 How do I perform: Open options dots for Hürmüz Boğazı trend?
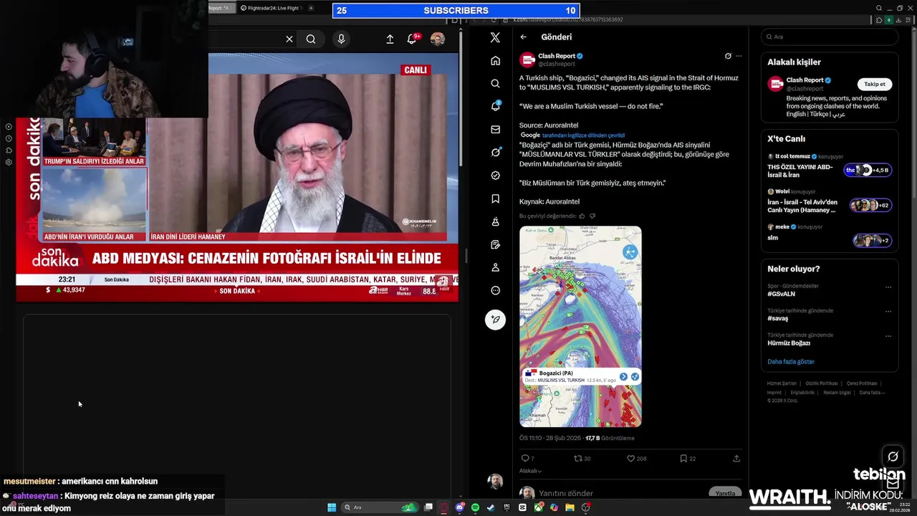(x=888, y=336)
